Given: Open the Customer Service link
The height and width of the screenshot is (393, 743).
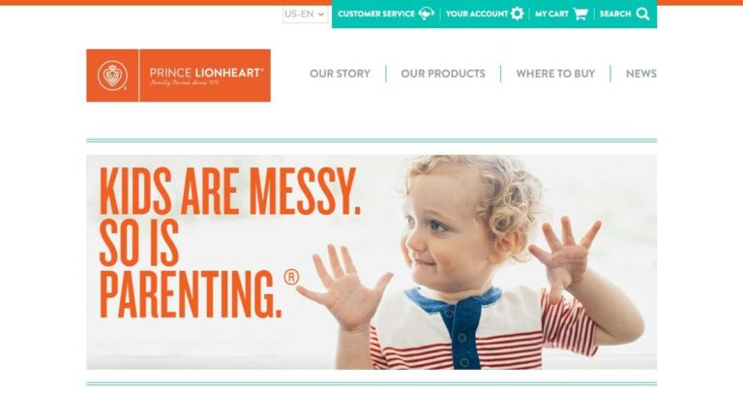Looking at the screenshot, I should tap(376, 14).
